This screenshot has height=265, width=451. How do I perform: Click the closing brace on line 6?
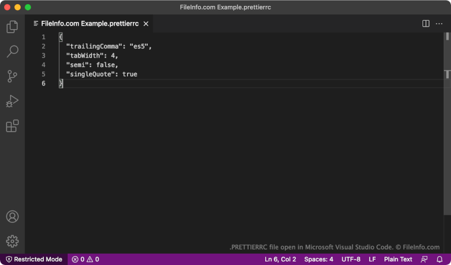coord(61,84)
